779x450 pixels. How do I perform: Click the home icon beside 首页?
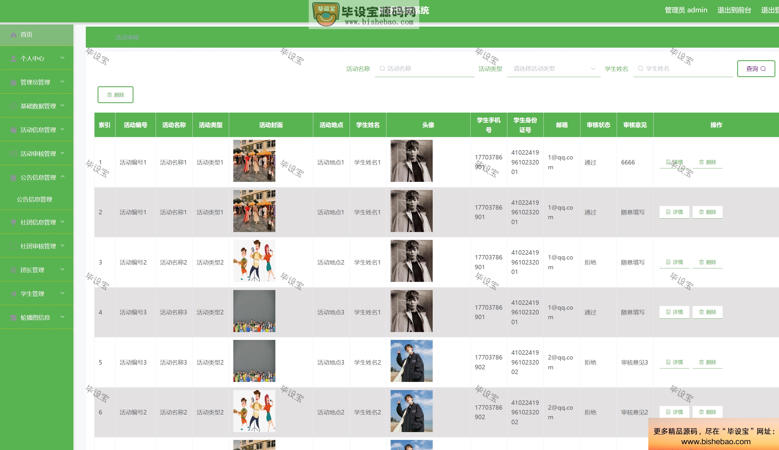[x=13, y=34]
